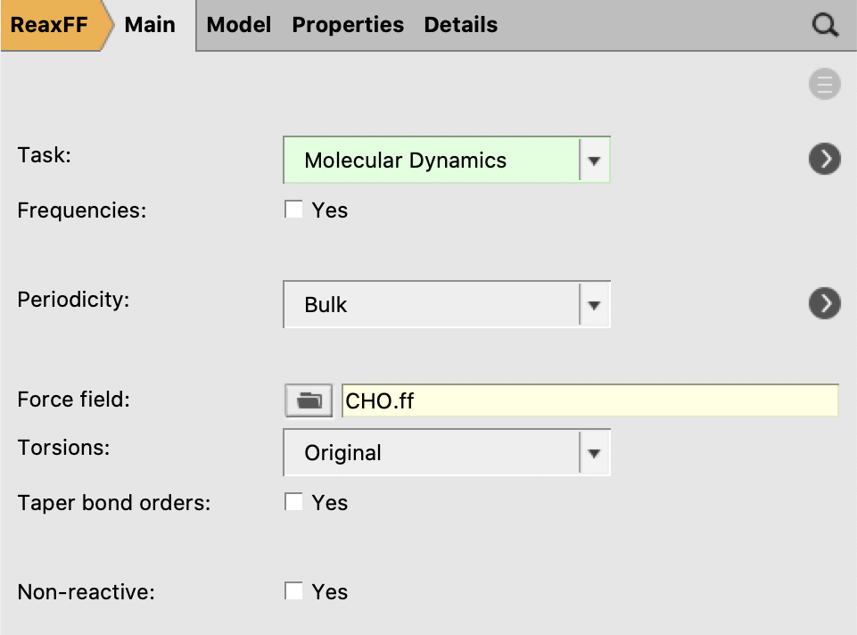
Task: Edit the CHO.ff filename field
Action: [589, 400]
